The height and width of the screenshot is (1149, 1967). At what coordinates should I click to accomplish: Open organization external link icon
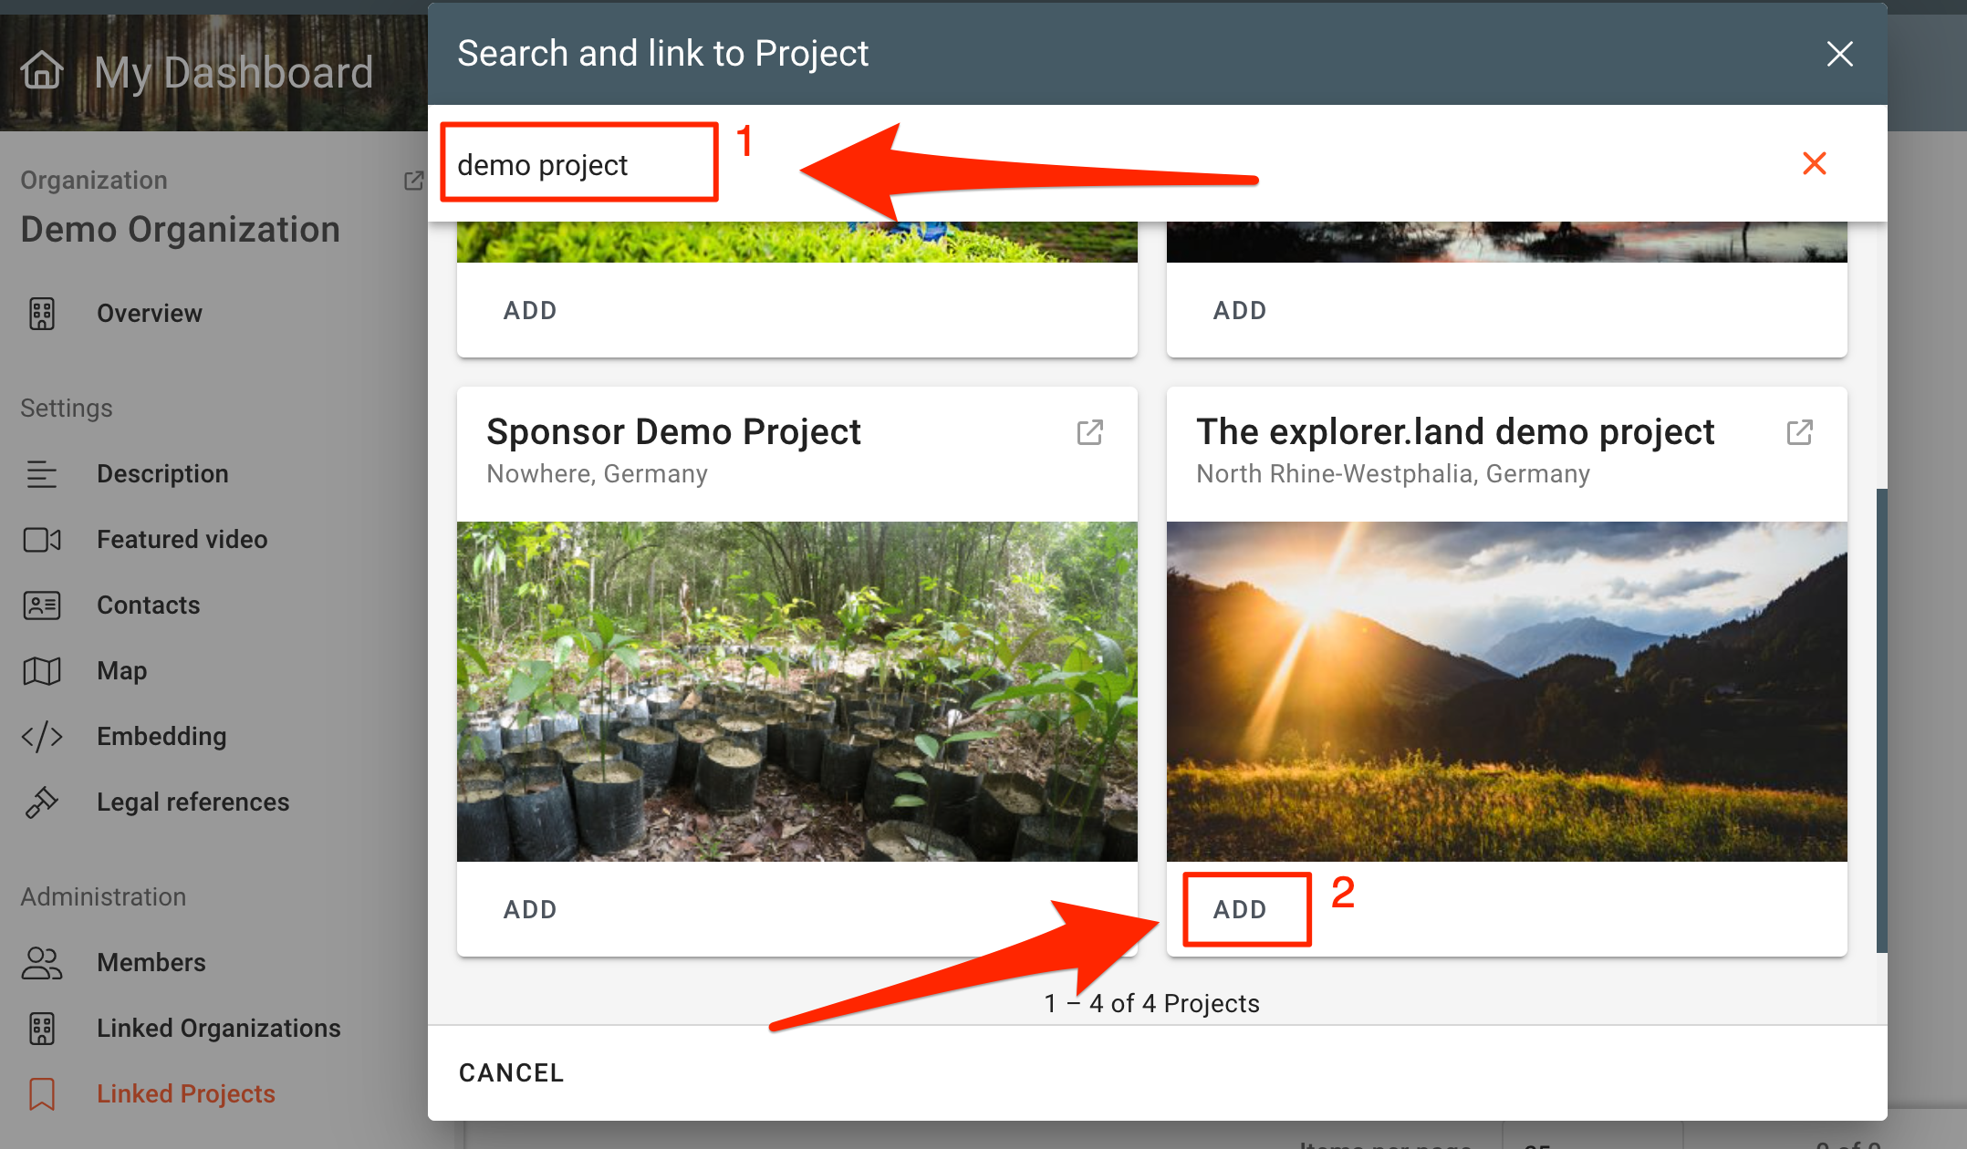click(x=413, y=181)
